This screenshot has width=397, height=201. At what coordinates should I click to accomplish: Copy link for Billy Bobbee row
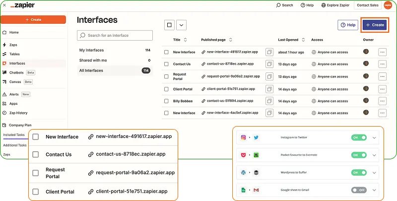tap(269, 101)
